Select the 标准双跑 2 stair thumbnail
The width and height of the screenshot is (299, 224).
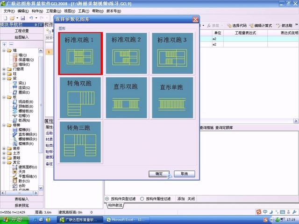point(126,53)
